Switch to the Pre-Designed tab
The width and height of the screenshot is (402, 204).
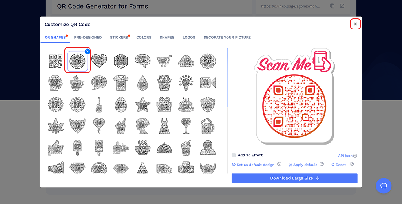(x=88, y=38)
